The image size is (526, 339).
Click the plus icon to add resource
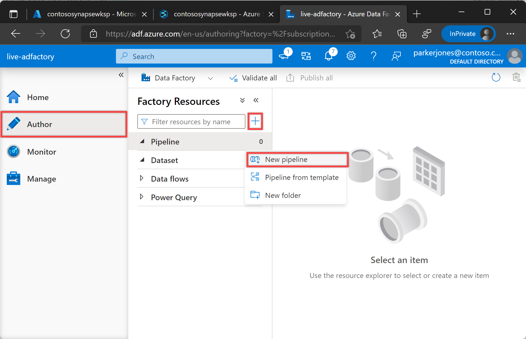[255, 121]
